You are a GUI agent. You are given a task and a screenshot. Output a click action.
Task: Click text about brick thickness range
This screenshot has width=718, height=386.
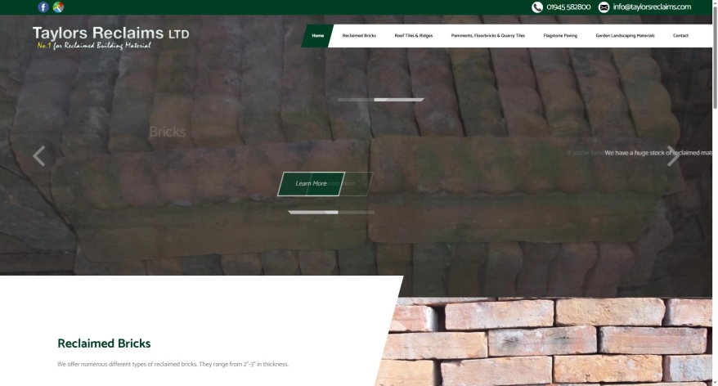pos(173,365)
